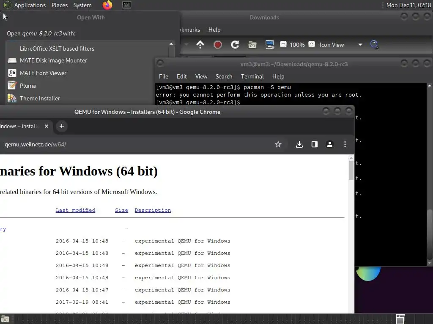The width and height of the screenshot is (433, 324).
Task: Bookmark this page with the star
Action: point(278,144)
